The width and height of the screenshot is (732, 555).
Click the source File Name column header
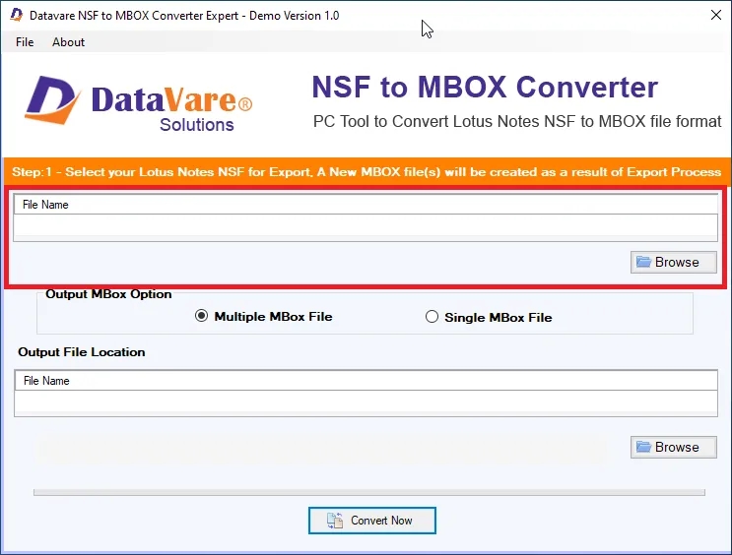(366, 205)
